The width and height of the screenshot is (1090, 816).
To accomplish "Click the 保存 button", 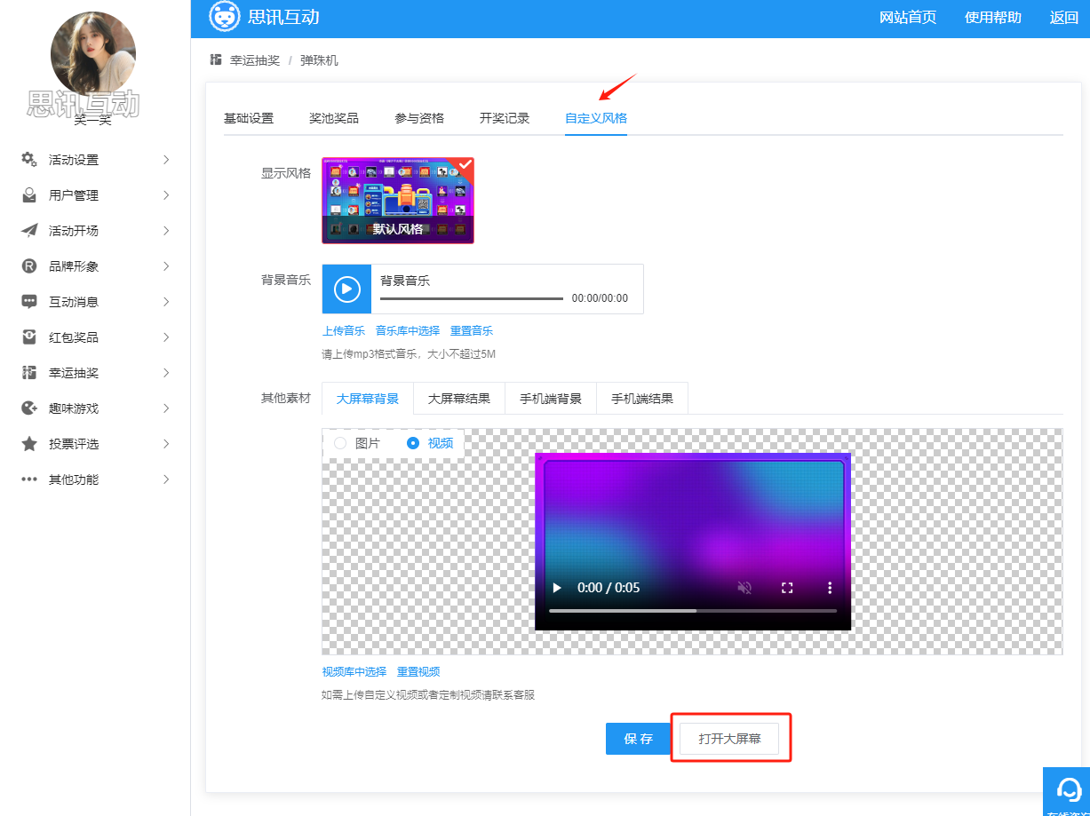I will click(638, 739).
